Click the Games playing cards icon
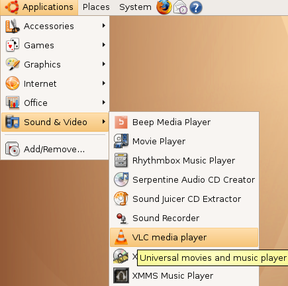288x286 pixels. click(12, 45)
